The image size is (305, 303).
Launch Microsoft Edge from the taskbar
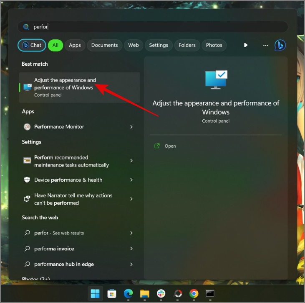(128, 294)
